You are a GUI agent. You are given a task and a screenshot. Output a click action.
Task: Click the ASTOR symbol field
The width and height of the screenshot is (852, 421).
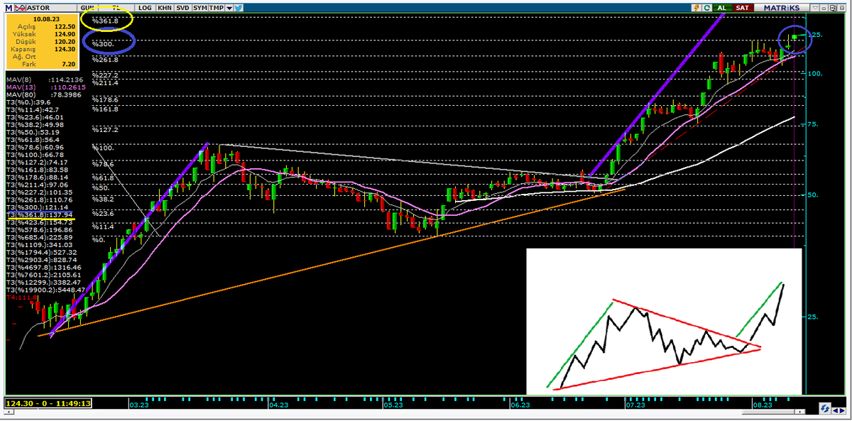(x=51, y=8)
